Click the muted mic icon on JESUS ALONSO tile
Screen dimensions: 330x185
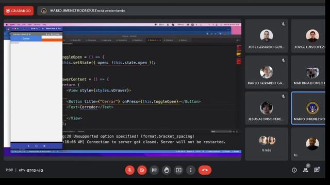point(283,97)
